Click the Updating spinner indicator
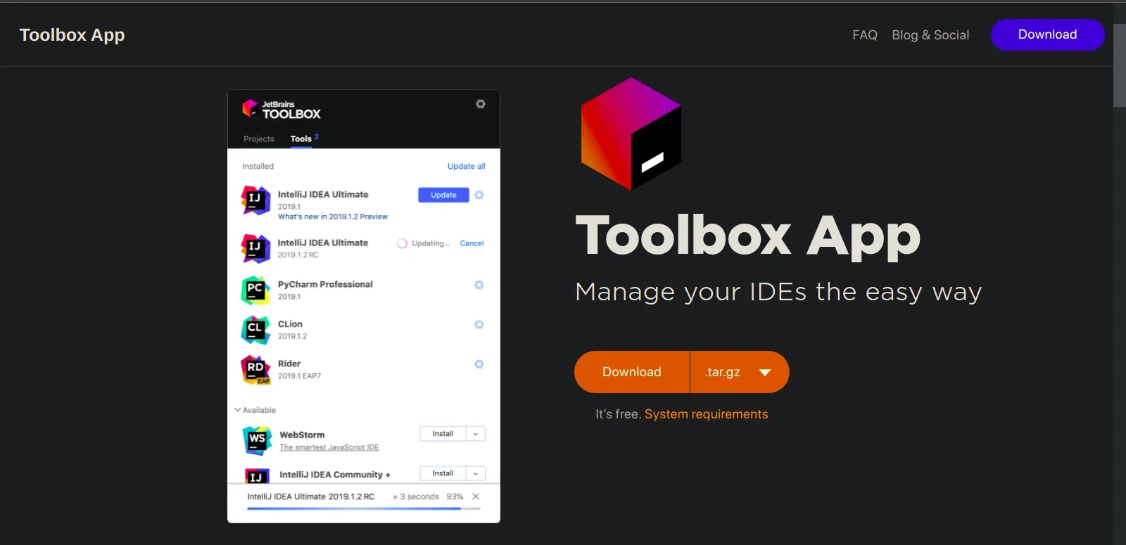1126x545 pixels. click(402, 243)
